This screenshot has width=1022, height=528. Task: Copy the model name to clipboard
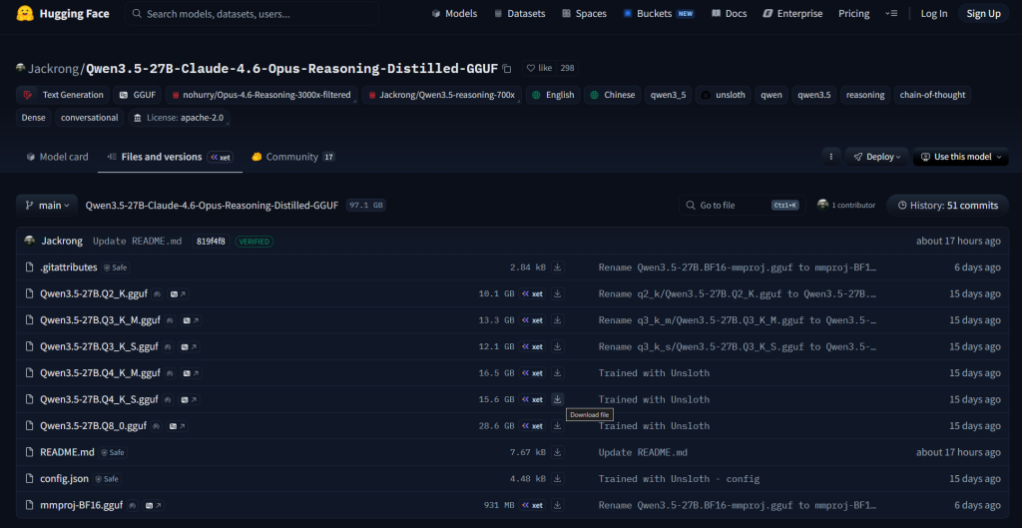coord(507,69)
